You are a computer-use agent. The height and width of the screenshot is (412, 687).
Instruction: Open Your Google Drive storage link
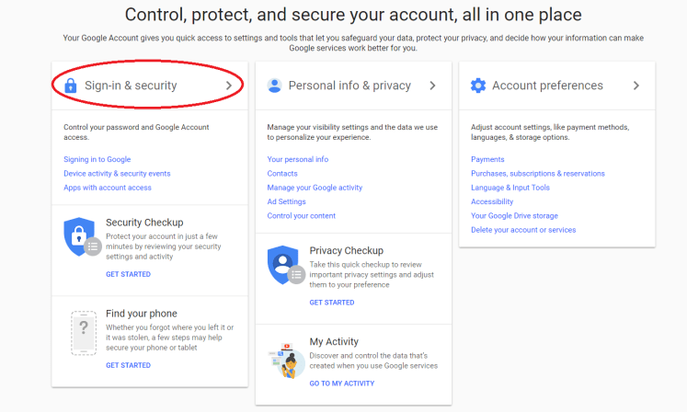(514, 215)
